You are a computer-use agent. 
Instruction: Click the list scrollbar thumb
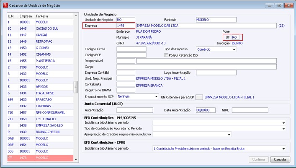coord(76,87)
